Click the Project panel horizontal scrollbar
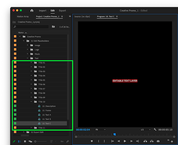The width and height of the screenshot is (178, 145). click(25, 135)
